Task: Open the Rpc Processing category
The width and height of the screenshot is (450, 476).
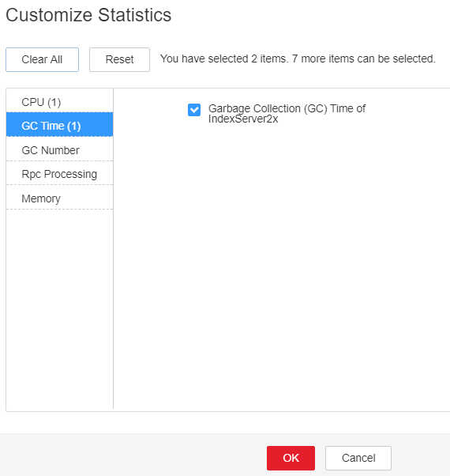Action: pyautogui.click(x=60, y=174)
